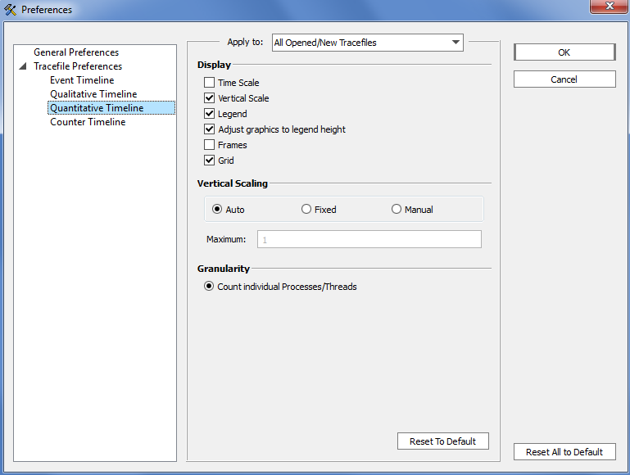Uncheck the Grid display option

click(x=210, y=161)
